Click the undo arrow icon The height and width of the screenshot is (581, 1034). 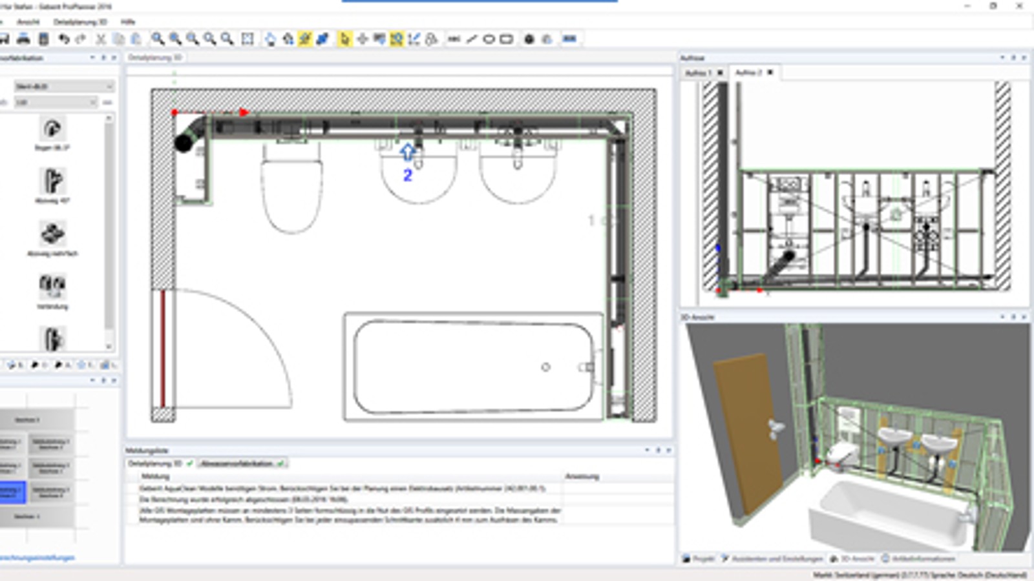pos(63,39)
